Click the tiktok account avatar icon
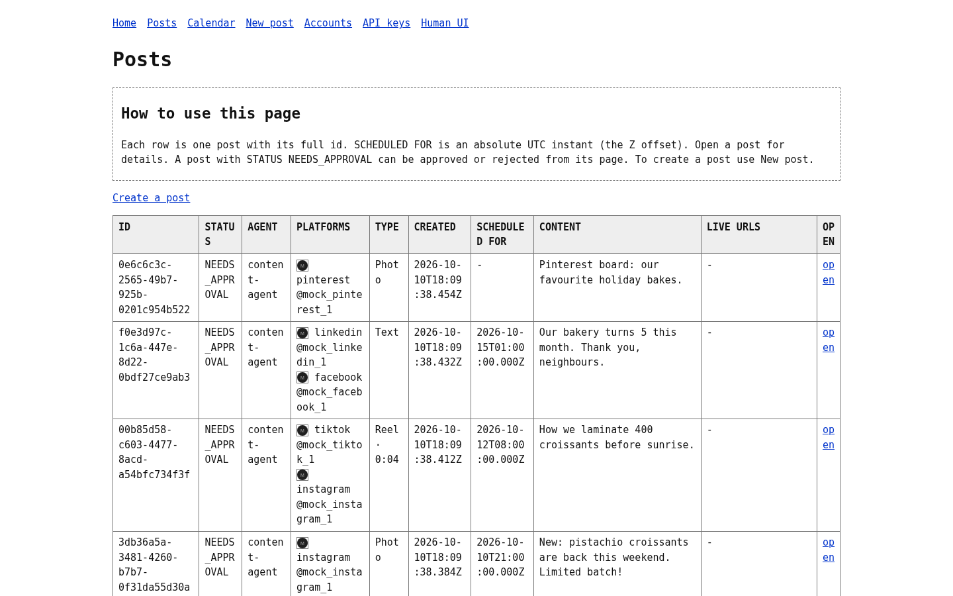 [302, 430]
